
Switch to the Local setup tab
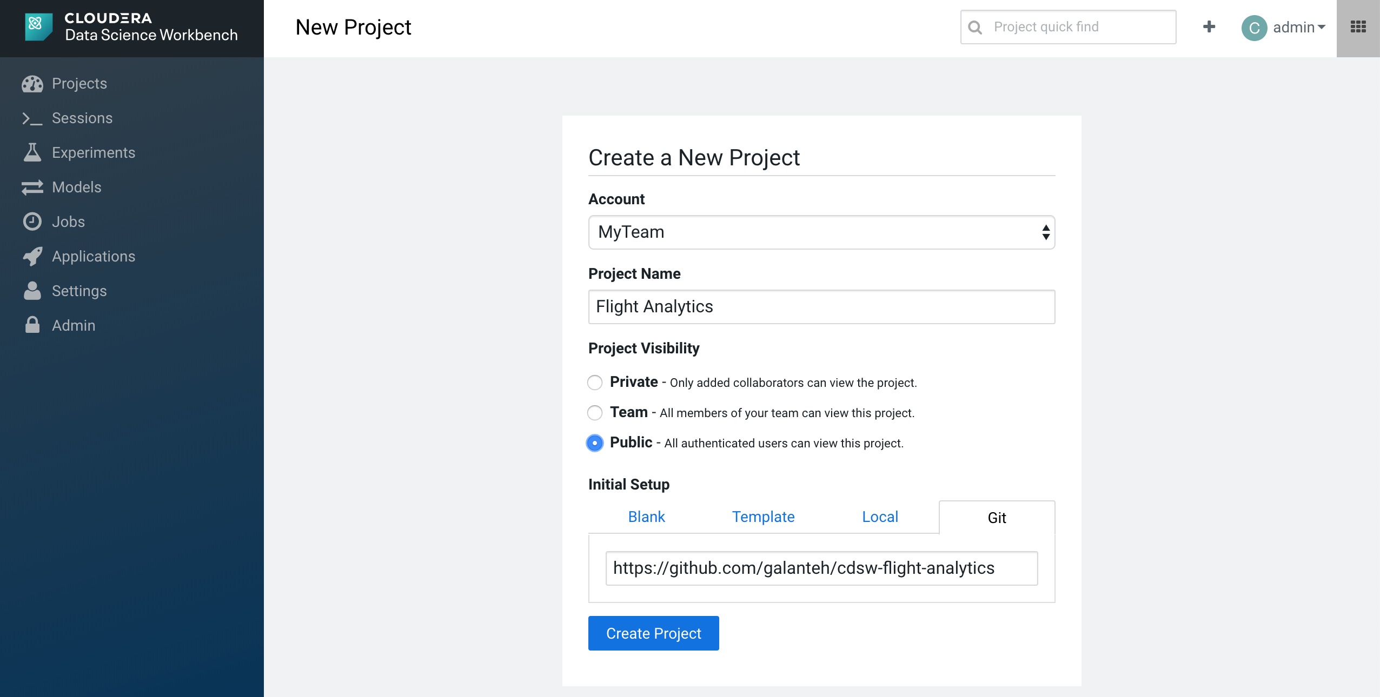tap(880, 517)
